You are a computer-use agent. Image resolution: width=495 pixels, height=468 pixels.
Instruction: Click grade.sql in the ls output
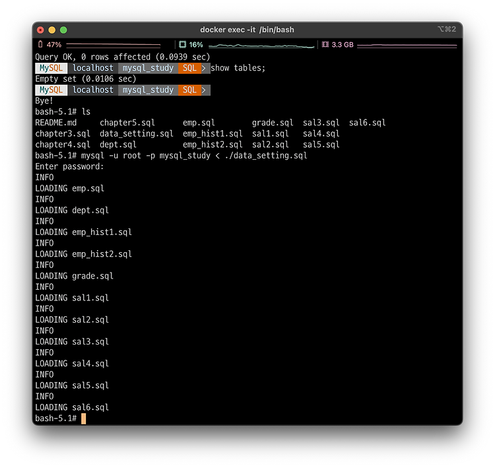coord(273,123)
